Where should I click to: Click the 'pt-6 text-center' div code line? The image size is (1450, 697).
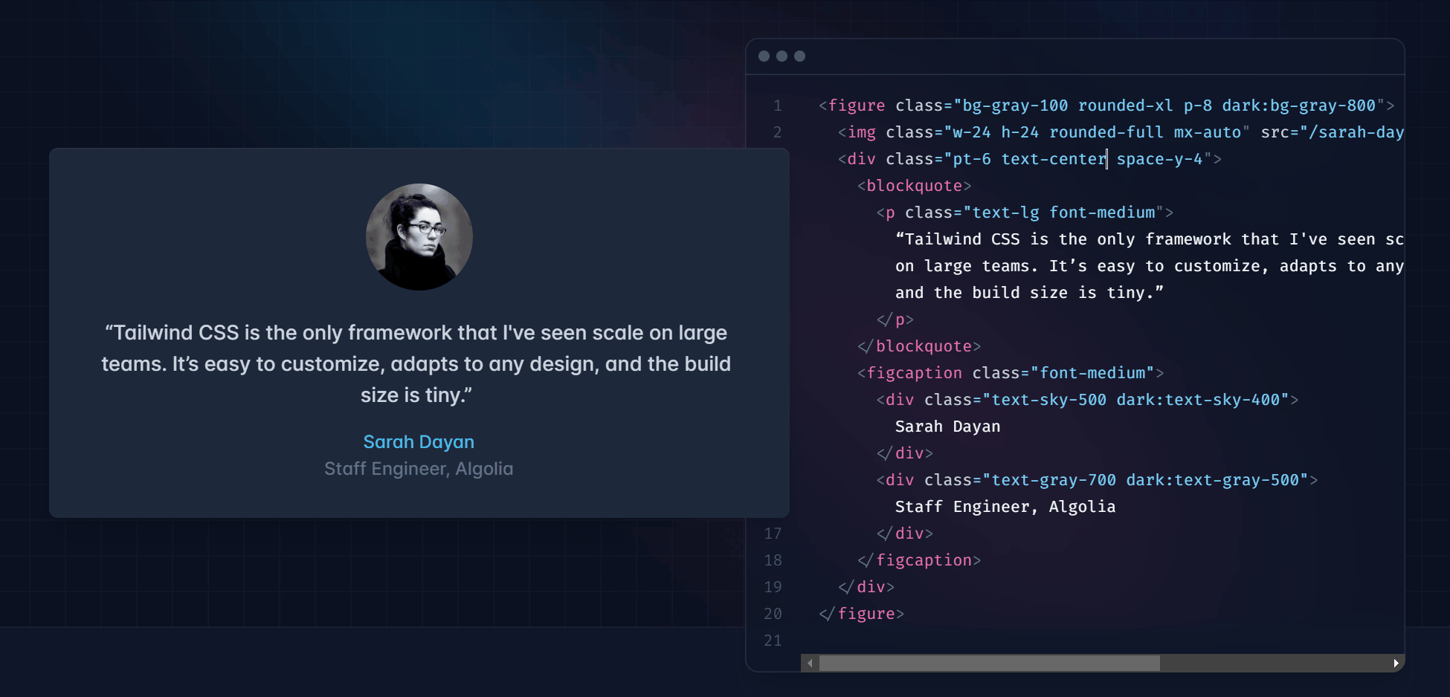[x=1029, y=159]
